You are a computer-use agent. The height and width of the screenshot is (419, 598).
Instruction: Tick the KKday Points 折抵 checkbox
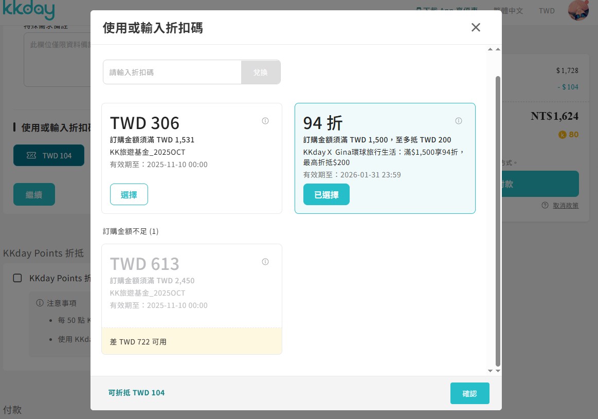17,278
